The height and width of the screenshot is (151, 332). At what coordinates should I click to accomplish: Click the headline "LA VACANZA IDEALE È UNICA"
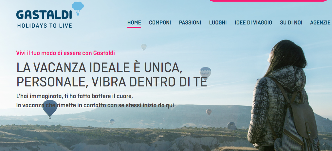[x=99, y=68]
